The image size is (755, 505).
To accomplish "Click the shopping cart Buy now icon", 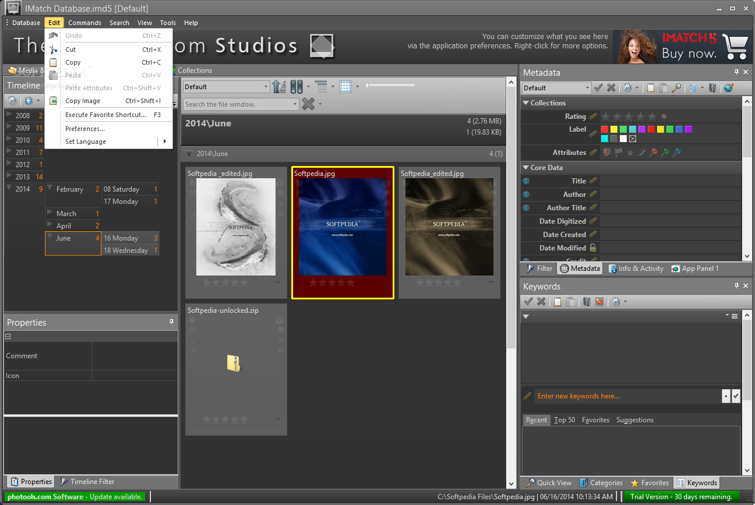I will click(735, 47).
